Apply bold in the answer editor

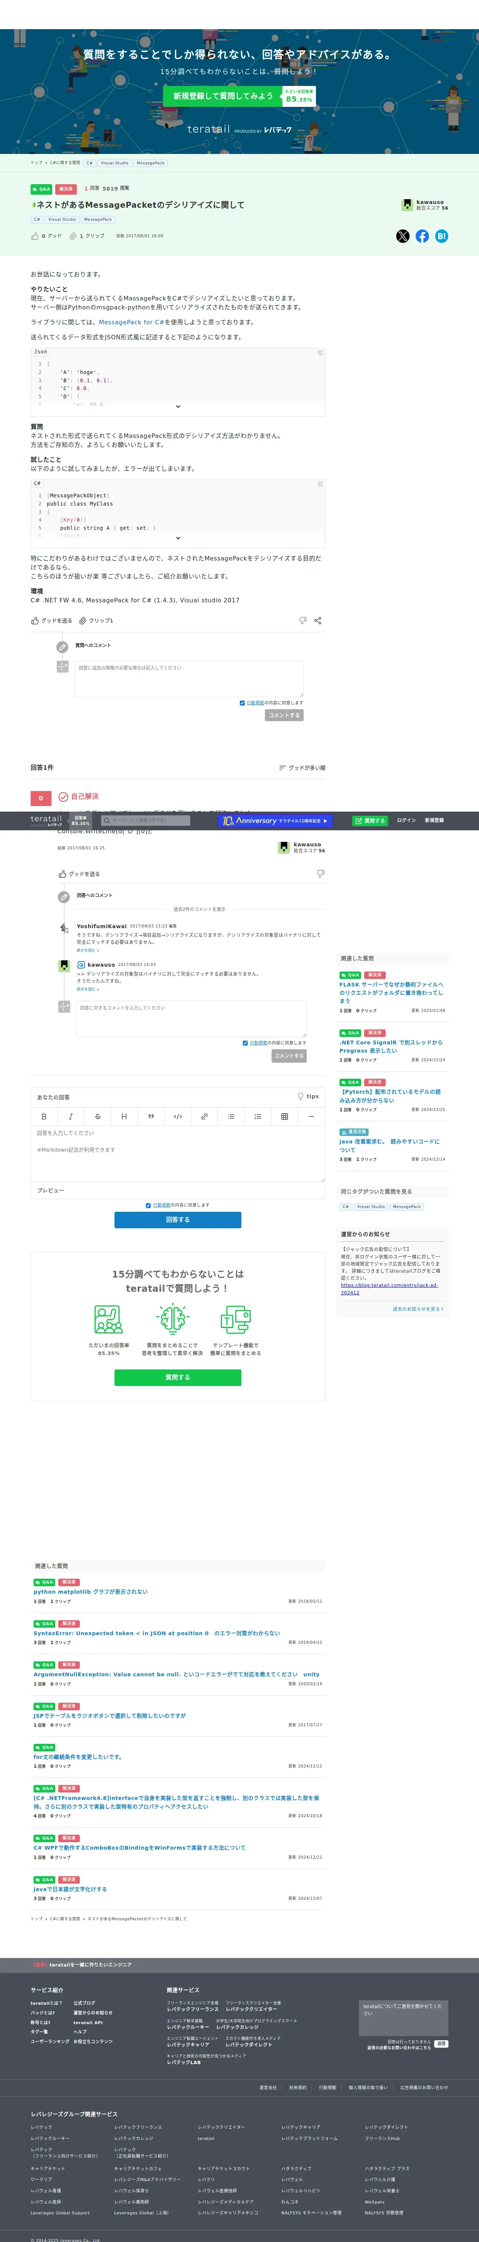(x=44, y=1116)
